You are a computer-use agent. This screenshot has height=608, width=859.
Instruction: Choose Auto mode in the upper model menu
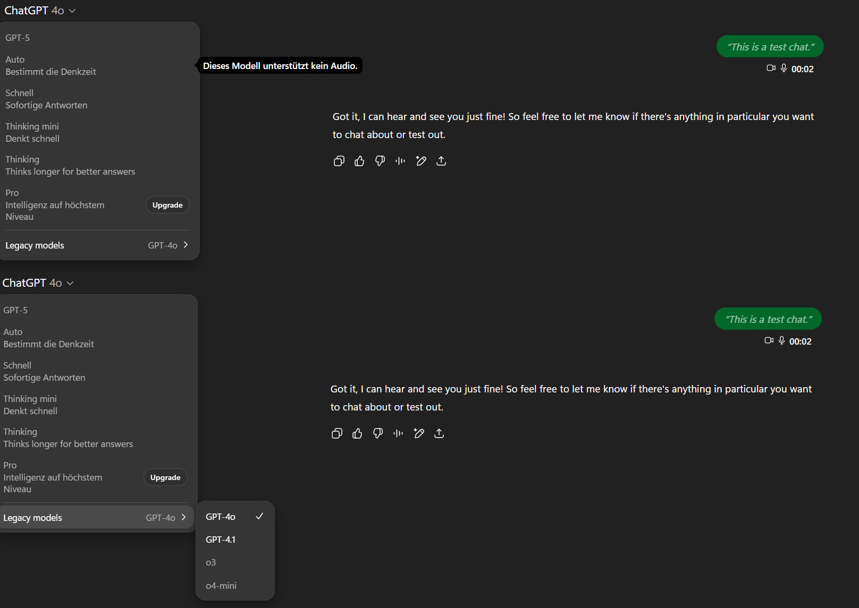(x=97, y=65)
